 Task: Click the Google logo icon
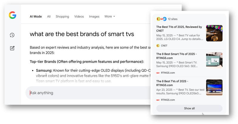[x=12, y=15]
